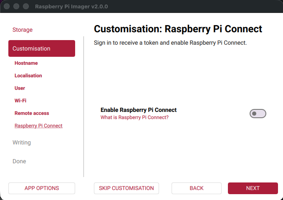Click the Writing step in the sidebar
Screen dimensions: 283x200
[22, 143]
